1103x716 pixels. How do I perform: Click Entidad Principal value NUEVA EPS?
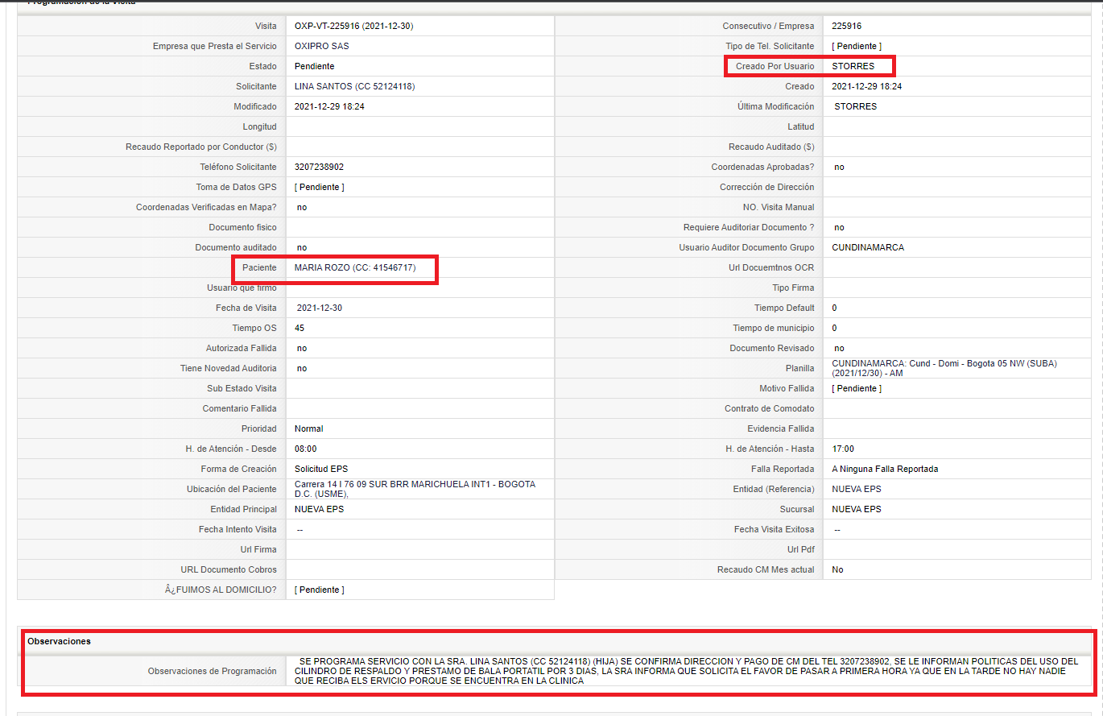coord(320,509)
